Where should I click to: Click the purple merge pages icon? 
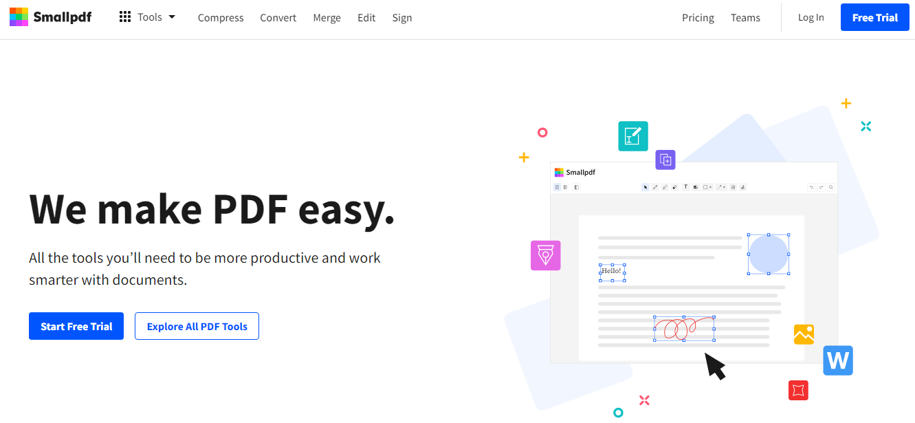tap(665, 160)
